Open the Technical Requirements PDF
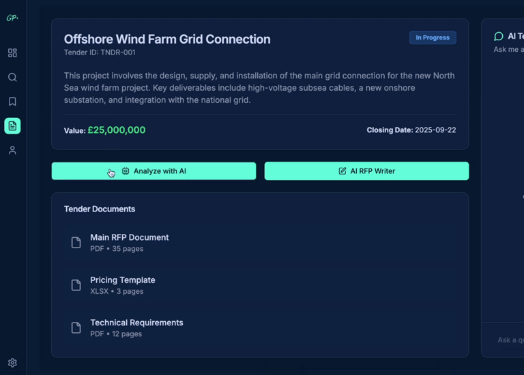524x375 pixels. click(x=136, y=322)
